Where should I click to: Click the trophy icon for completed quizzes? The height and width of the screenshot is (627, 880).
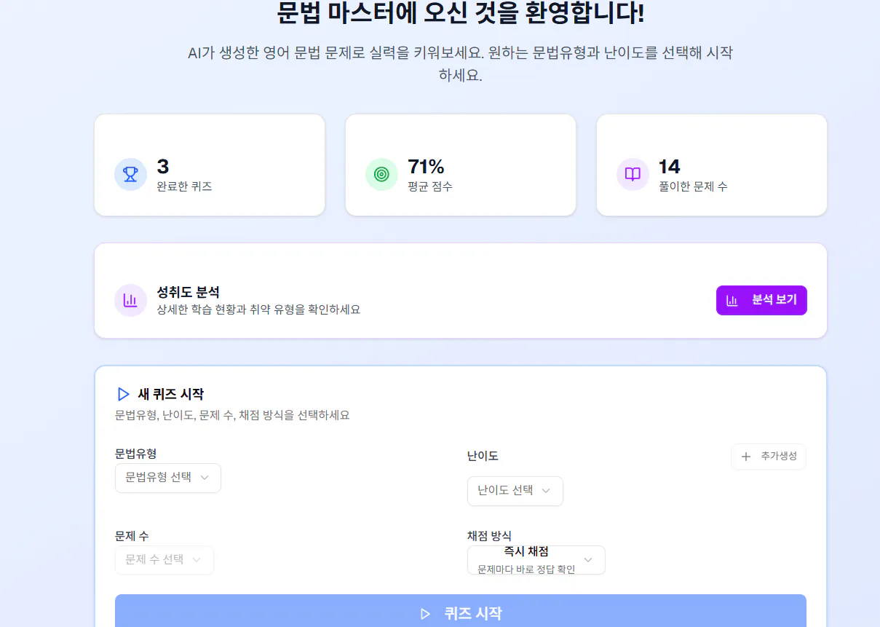pos(130,175)
